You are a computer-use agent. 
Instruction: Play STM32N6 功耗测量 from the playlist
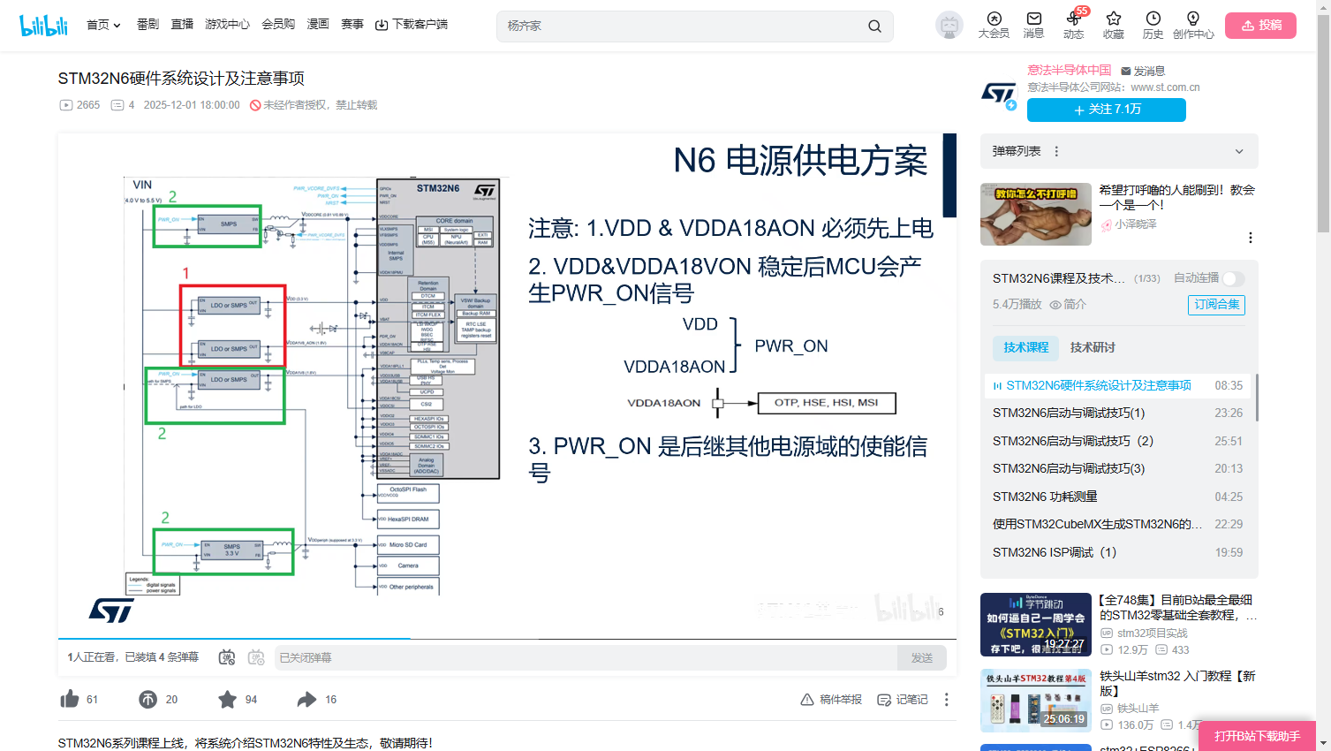(1045, 497)
